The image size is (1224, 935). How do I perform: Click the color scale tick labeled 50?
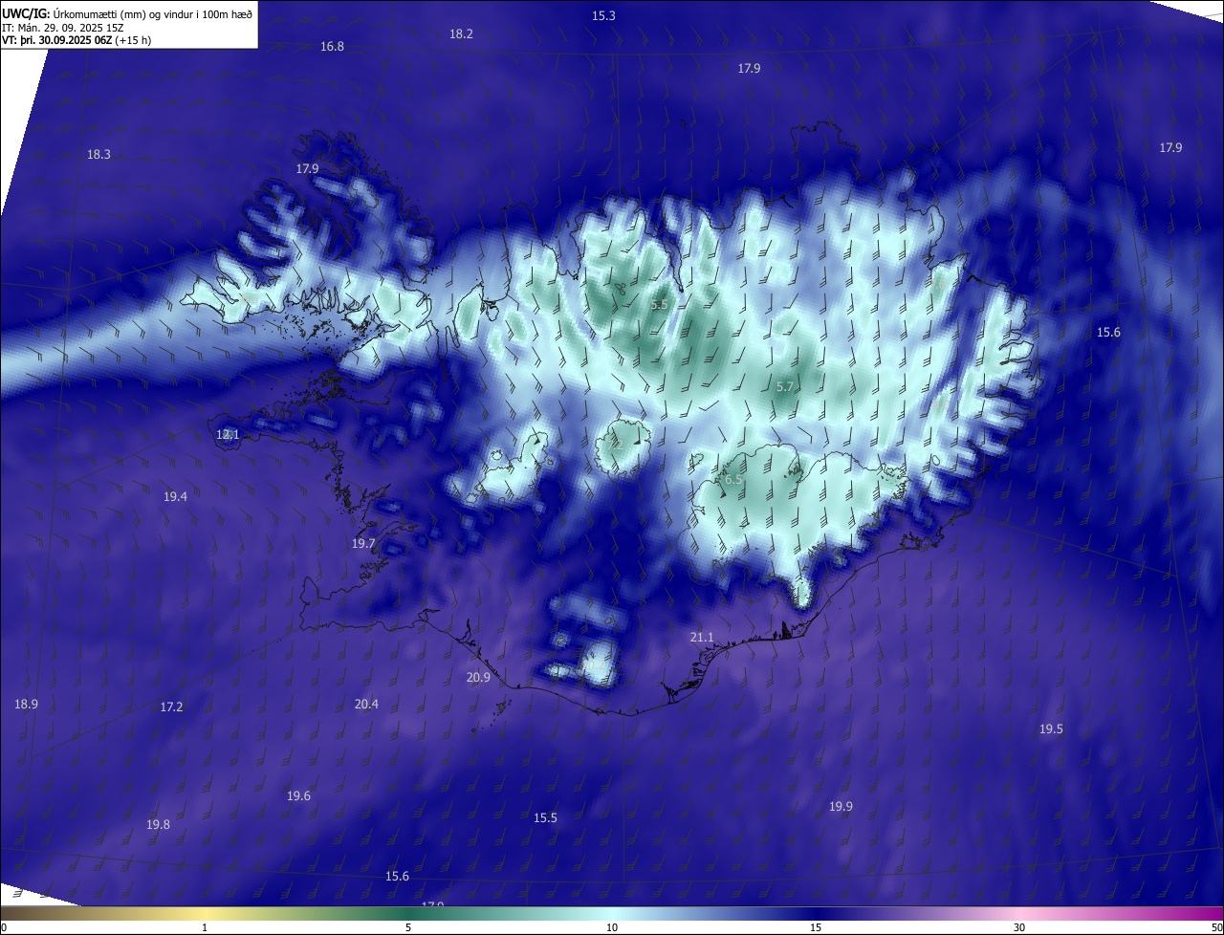[1217, 927]
